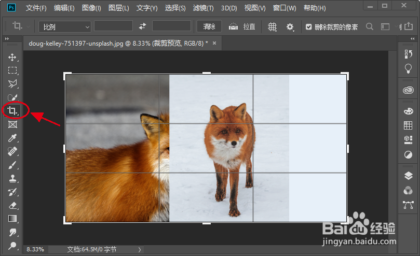
Task: Expand status bar info arrow
Action: [140, 250]
